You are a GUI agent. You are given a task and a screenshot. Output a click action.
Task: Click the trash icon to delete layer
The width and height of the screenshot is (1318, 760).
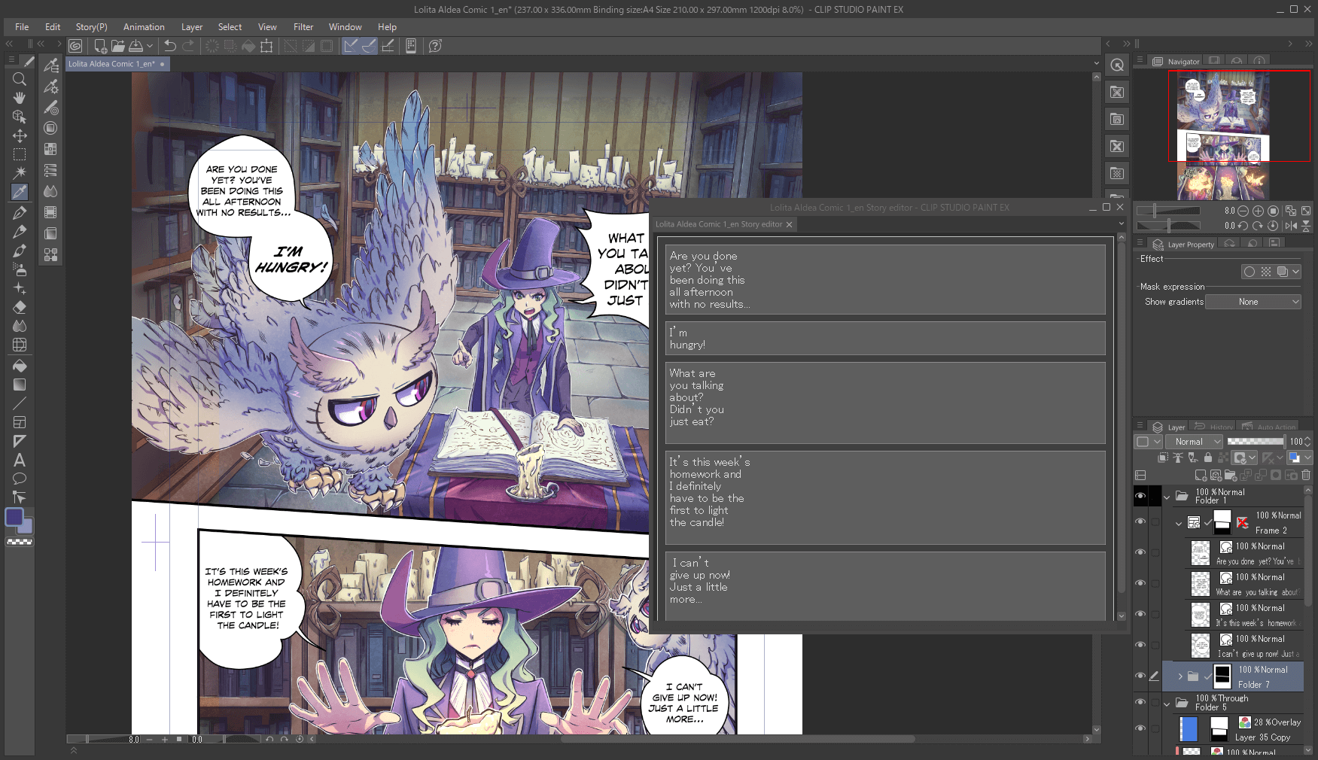(1306, 475)
